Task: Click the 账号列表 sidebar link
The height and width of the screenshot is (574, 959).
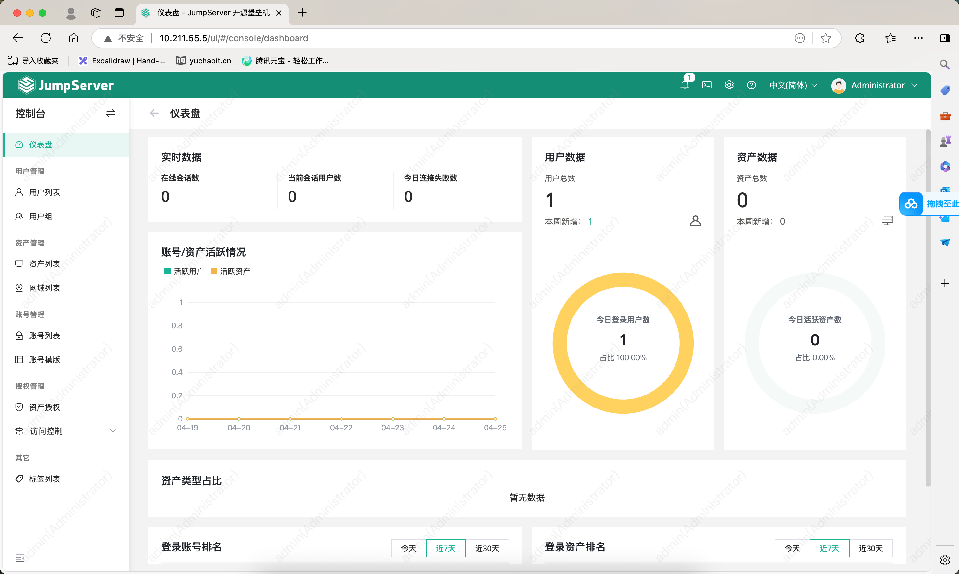Action: 44,335
